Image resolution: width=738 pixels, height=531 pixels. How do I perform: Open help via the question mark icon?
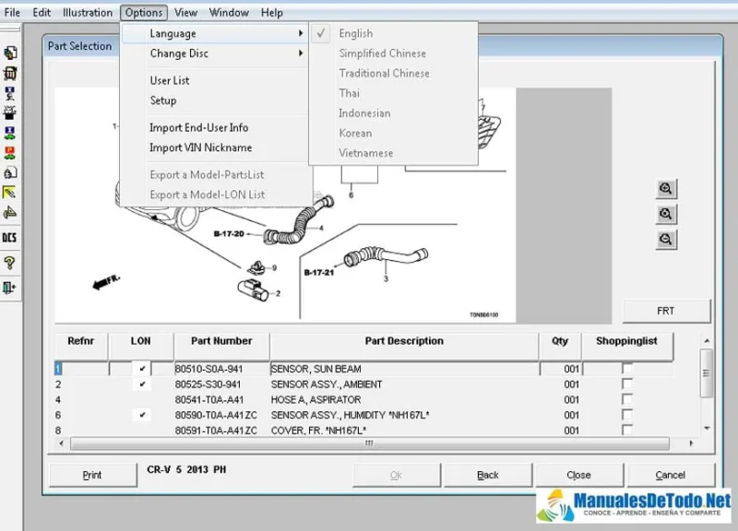point(10,263)
